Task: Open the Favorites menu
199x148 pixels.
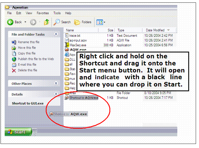Action: pos(43,13)
